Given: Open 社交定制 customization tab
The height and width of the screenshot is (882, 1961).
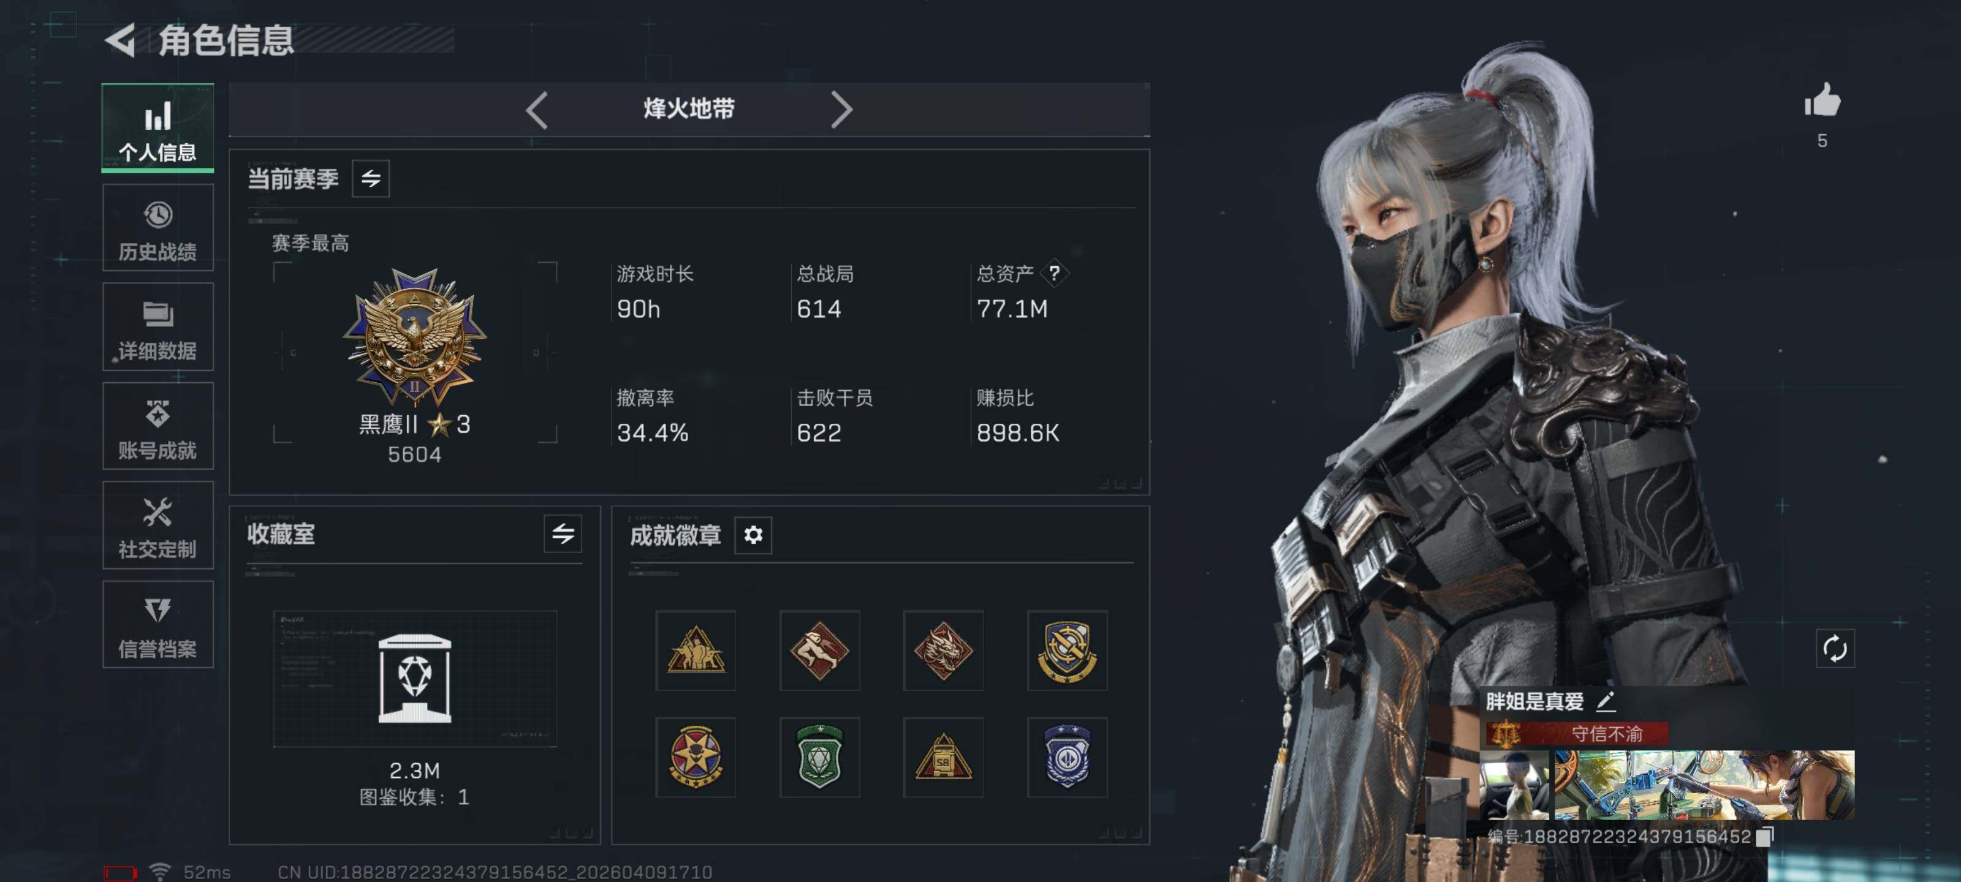Looking at the screenshot, I should tap(158, 525).
